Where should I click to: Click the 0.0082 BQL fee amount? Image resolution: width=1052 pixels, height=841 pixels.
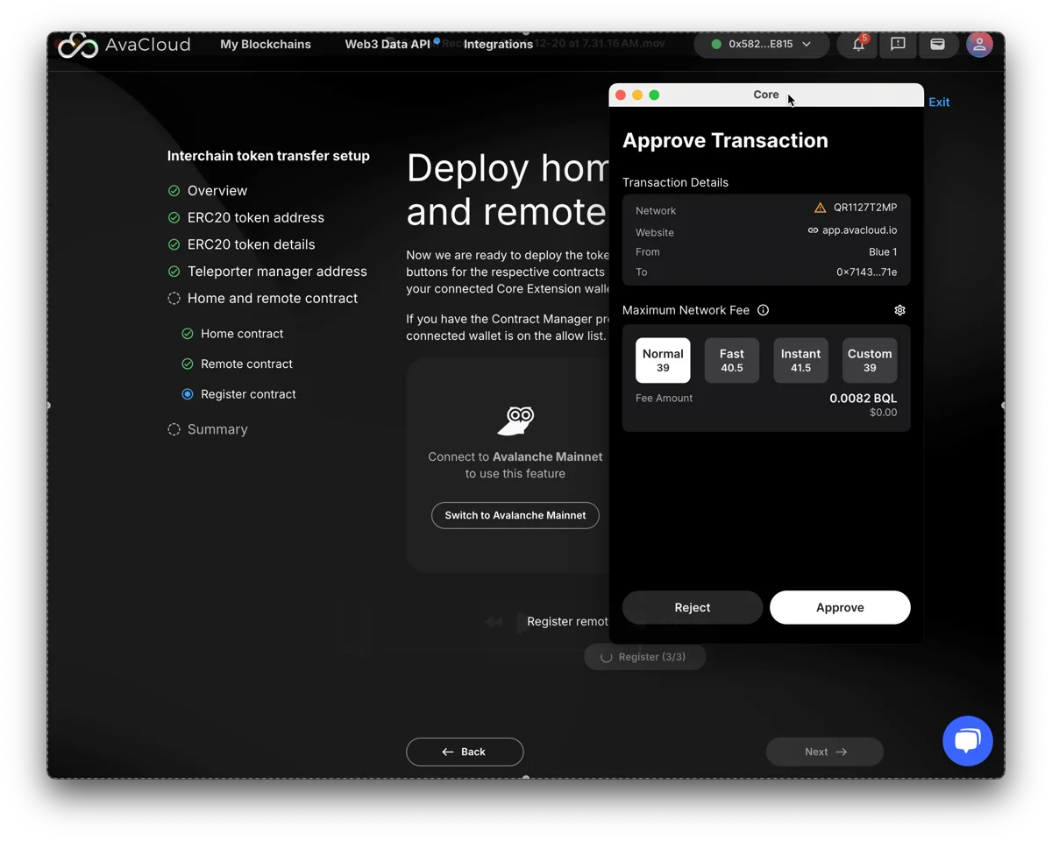pyautogui.click(x=864, y=399)
